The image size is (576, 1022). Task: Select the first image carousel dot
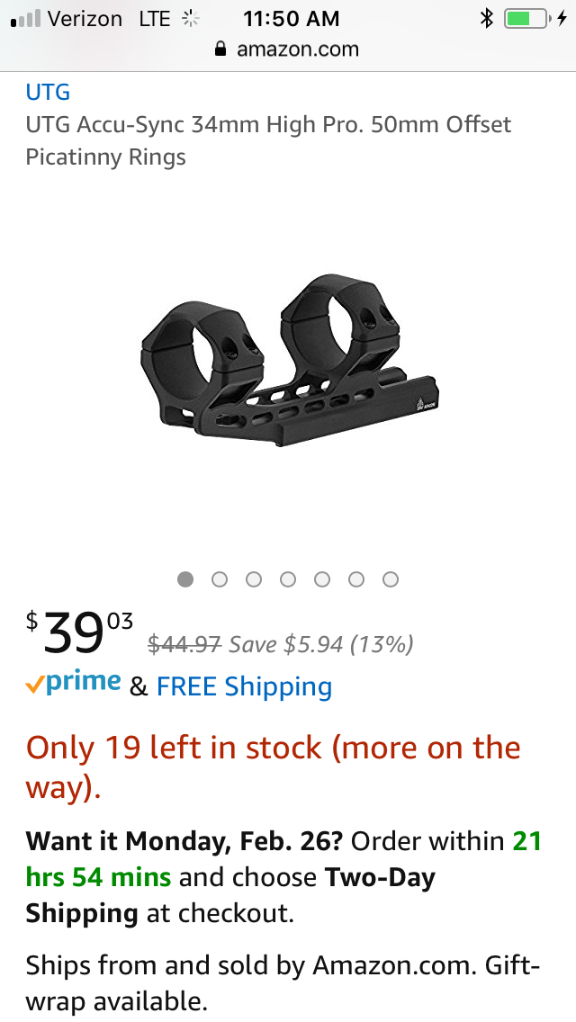click(x=185, y=578)
